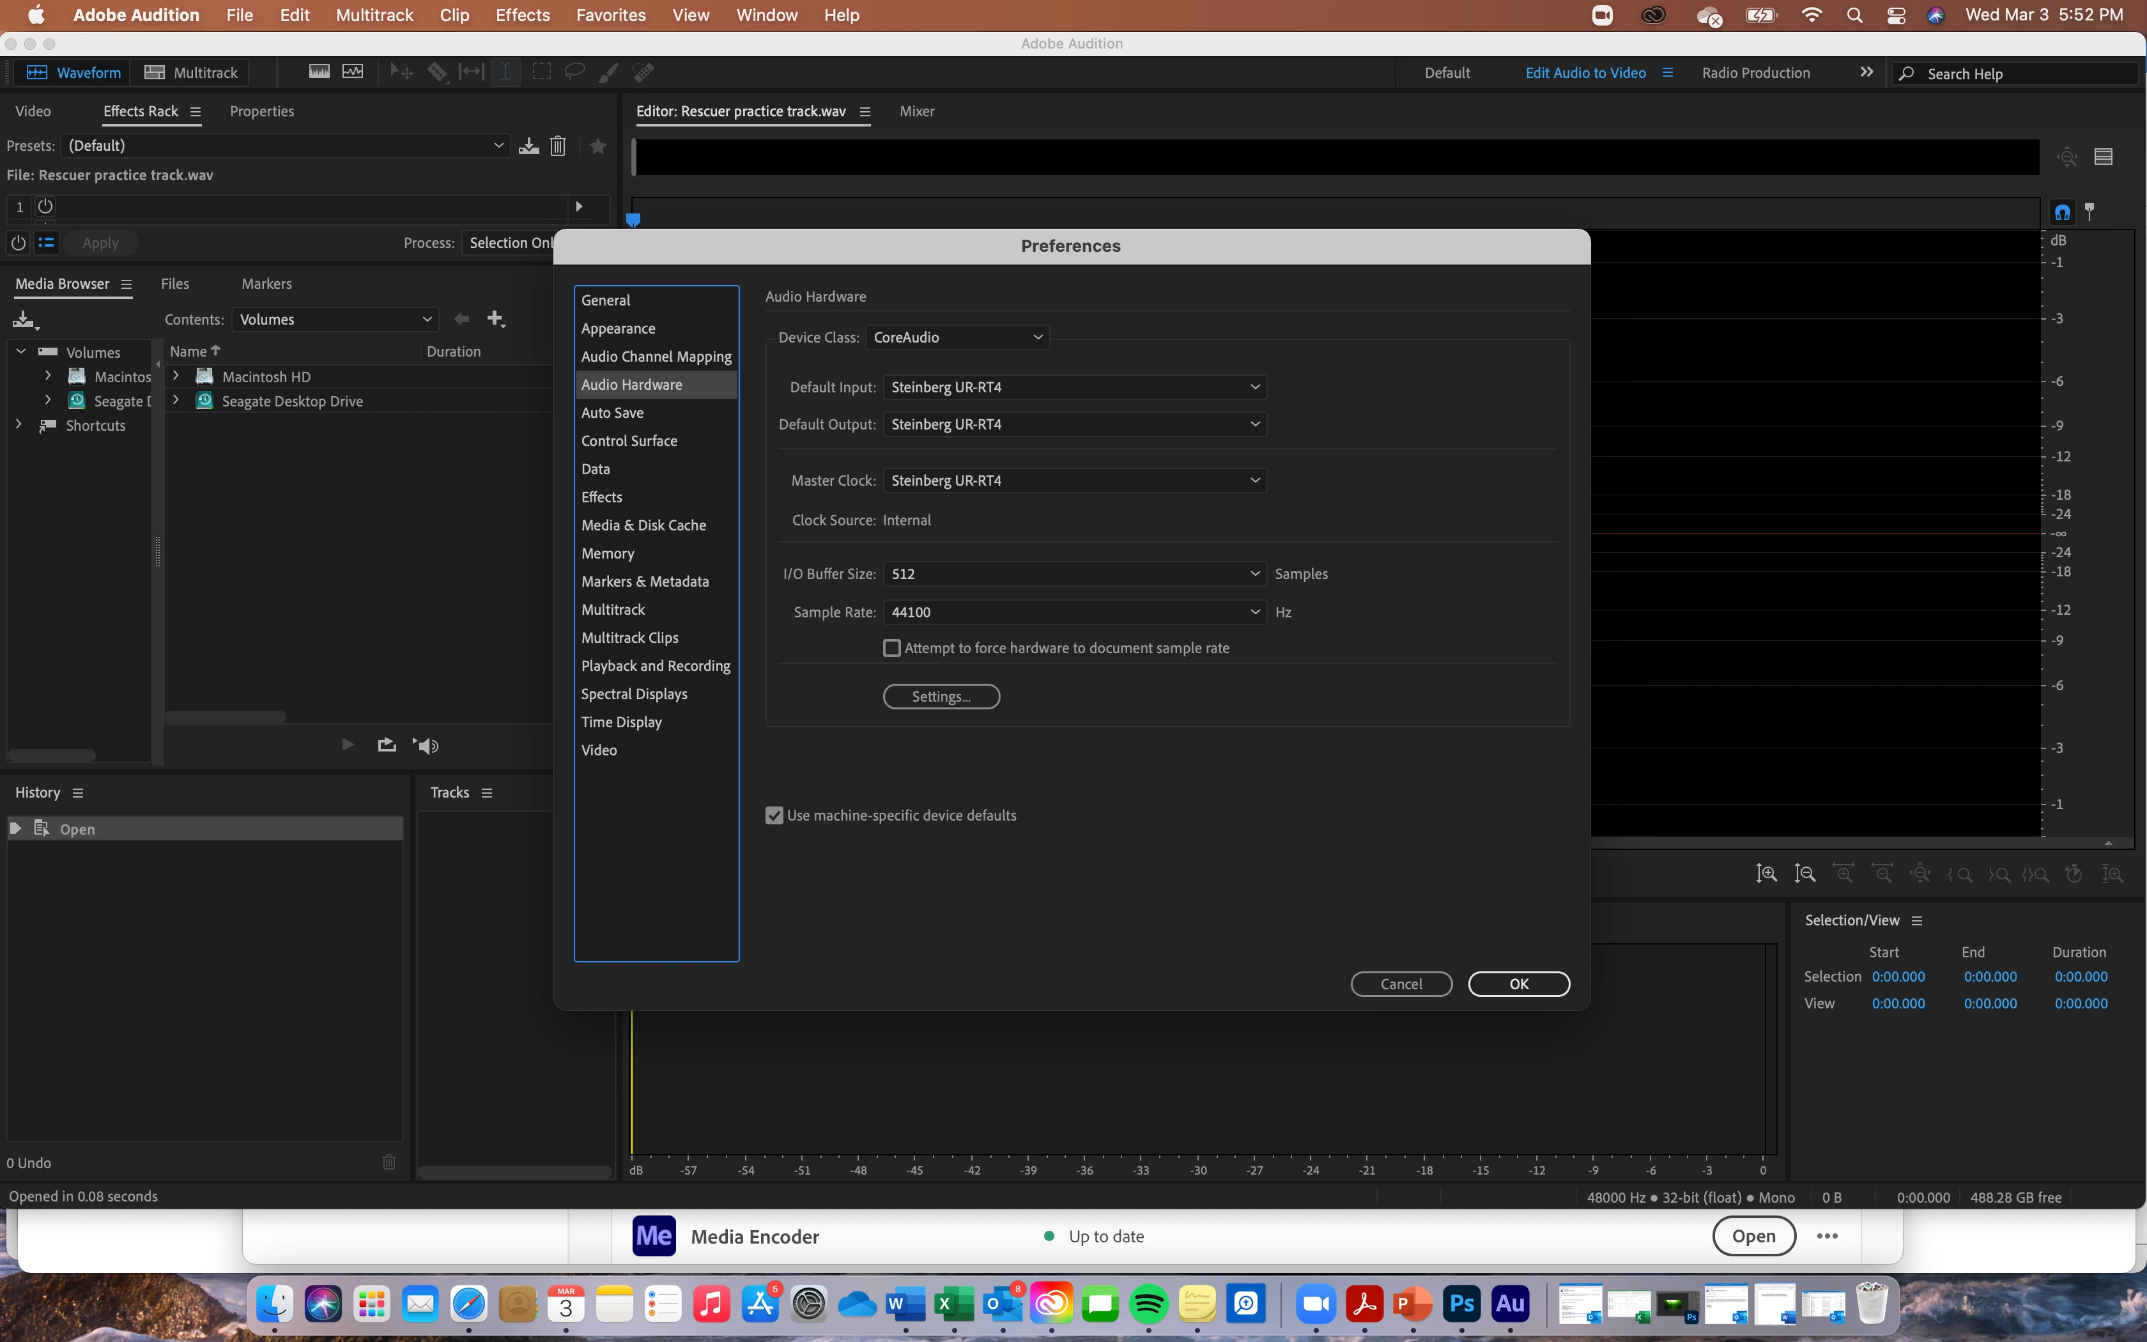The height and width of the screenshot is (1342, 2147).
Task: Open the Default Input device dropdown
Action: click(x=1074, y=387)
